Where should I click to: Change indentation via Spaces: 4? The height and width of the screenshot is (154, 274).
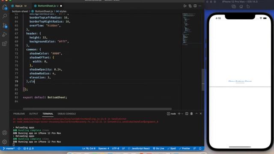click(104, 148)
